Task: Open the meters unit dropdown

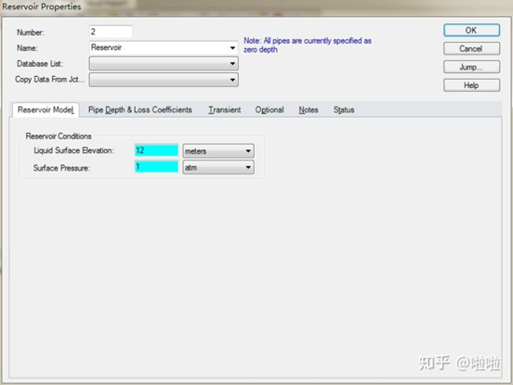Action: pos(218,151)
